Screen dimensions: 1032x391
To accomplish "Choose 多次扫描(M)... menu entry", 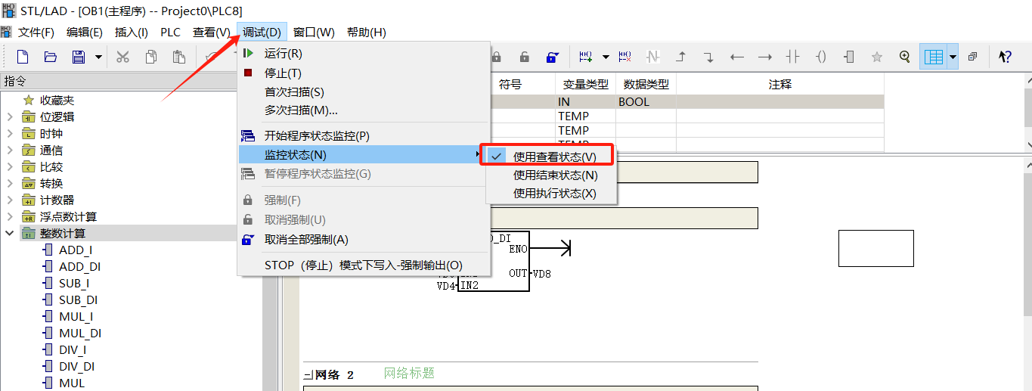I will (364, 110).
